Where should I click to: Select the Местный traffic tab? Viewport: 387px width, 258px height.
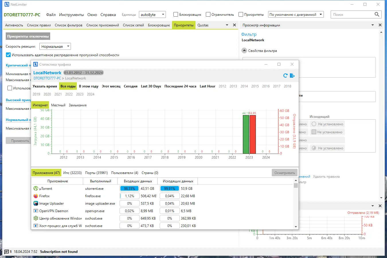[58, 105]
